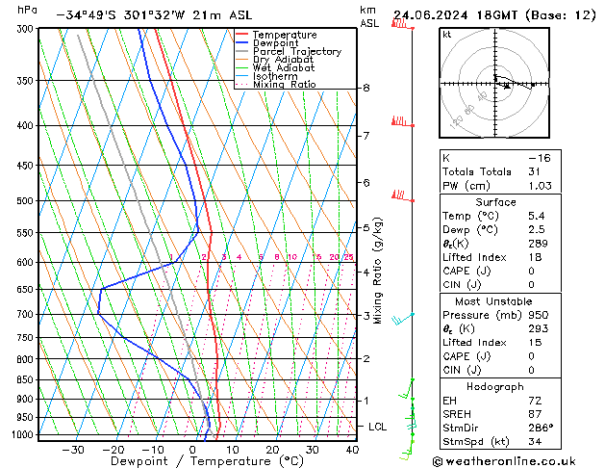Screen dimensions: 605x468
Task: Click the Surface Lifted Index value '18'
Action: [x=535, y=257]
